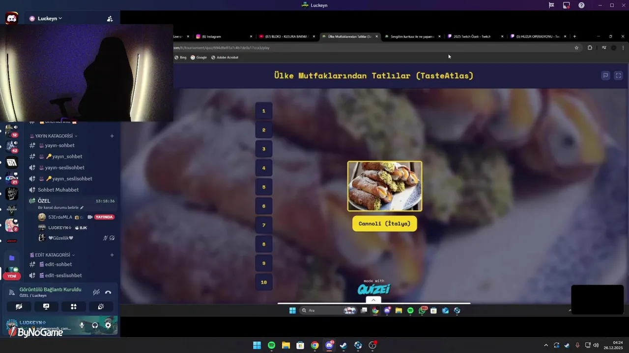Open the Google bookmark
This screenshot has height=353, width=629.
click(199, 57)
